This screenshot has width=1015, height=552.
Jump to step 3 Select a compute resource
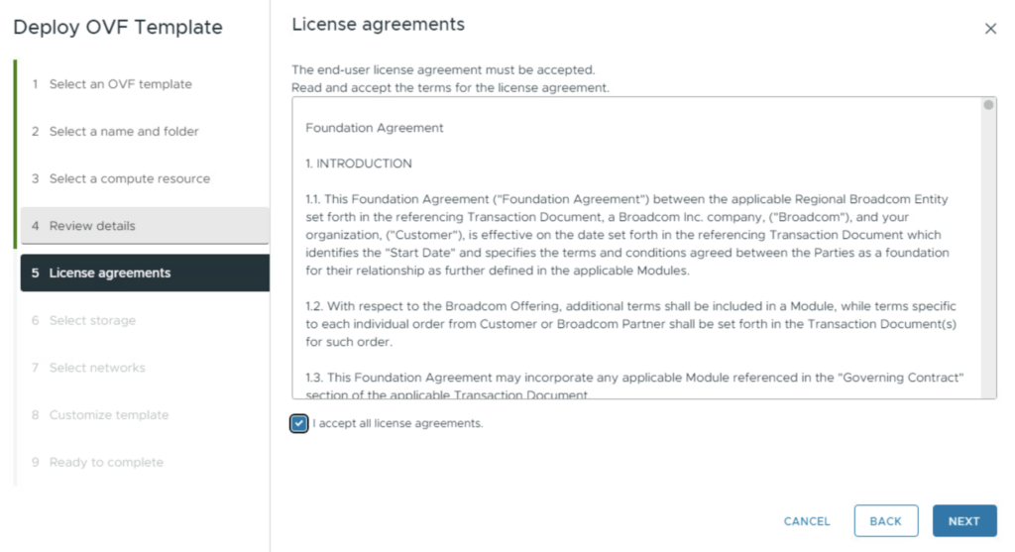(x=129, y=178)
